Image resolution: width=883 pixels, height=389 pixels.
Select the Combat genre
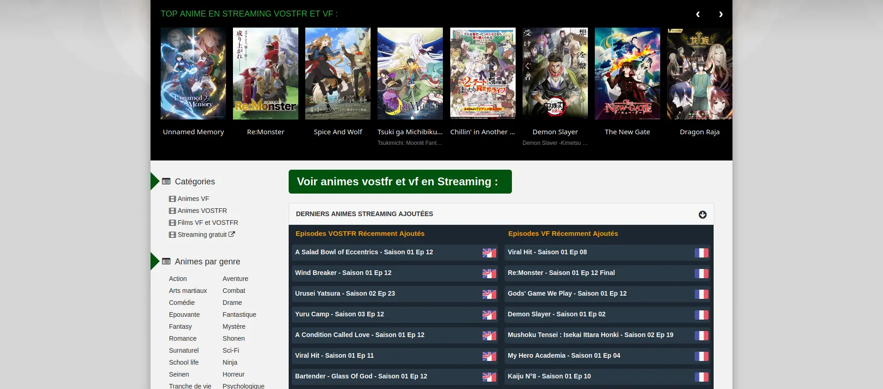tap(234, 291)
